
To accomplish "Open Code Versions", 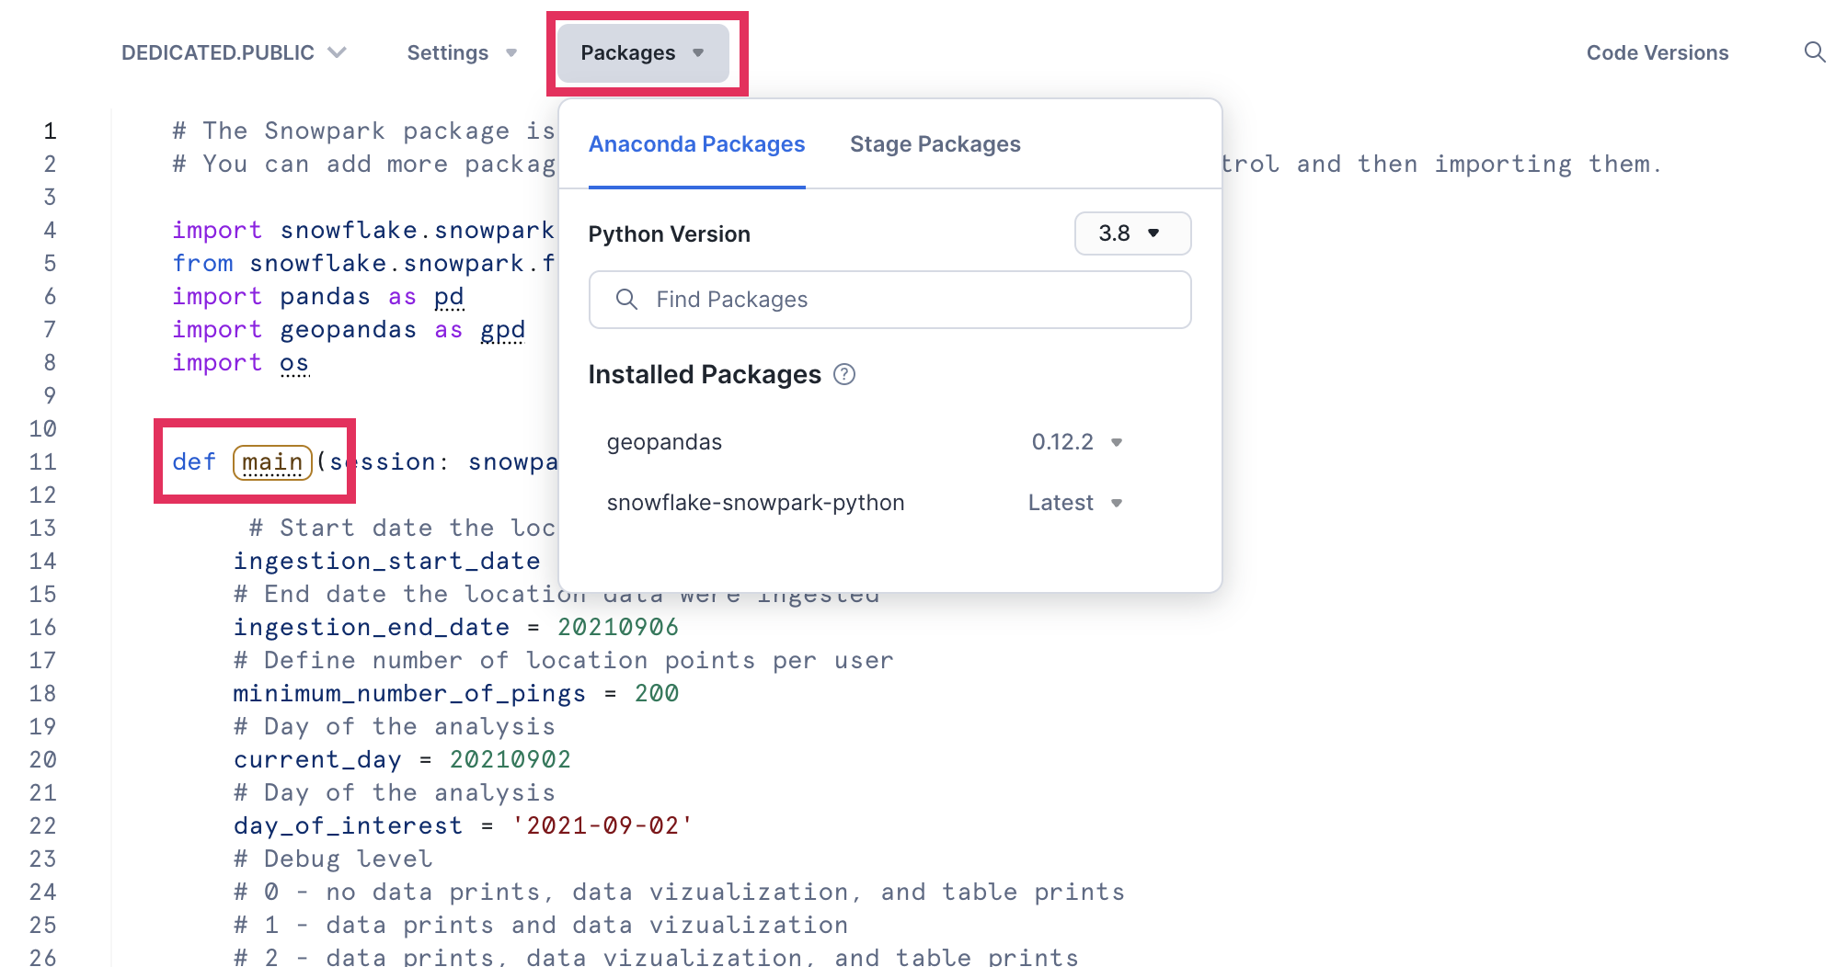I will (1657, 53).
